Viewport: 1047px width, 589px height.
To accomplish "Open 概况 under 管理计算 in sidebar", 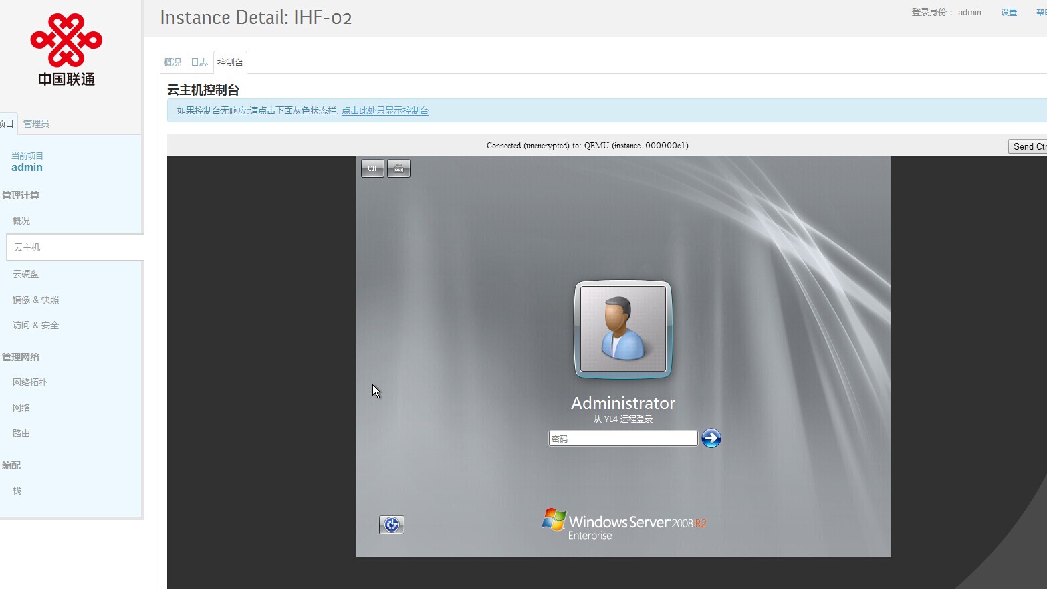I will tap(21, 221).
